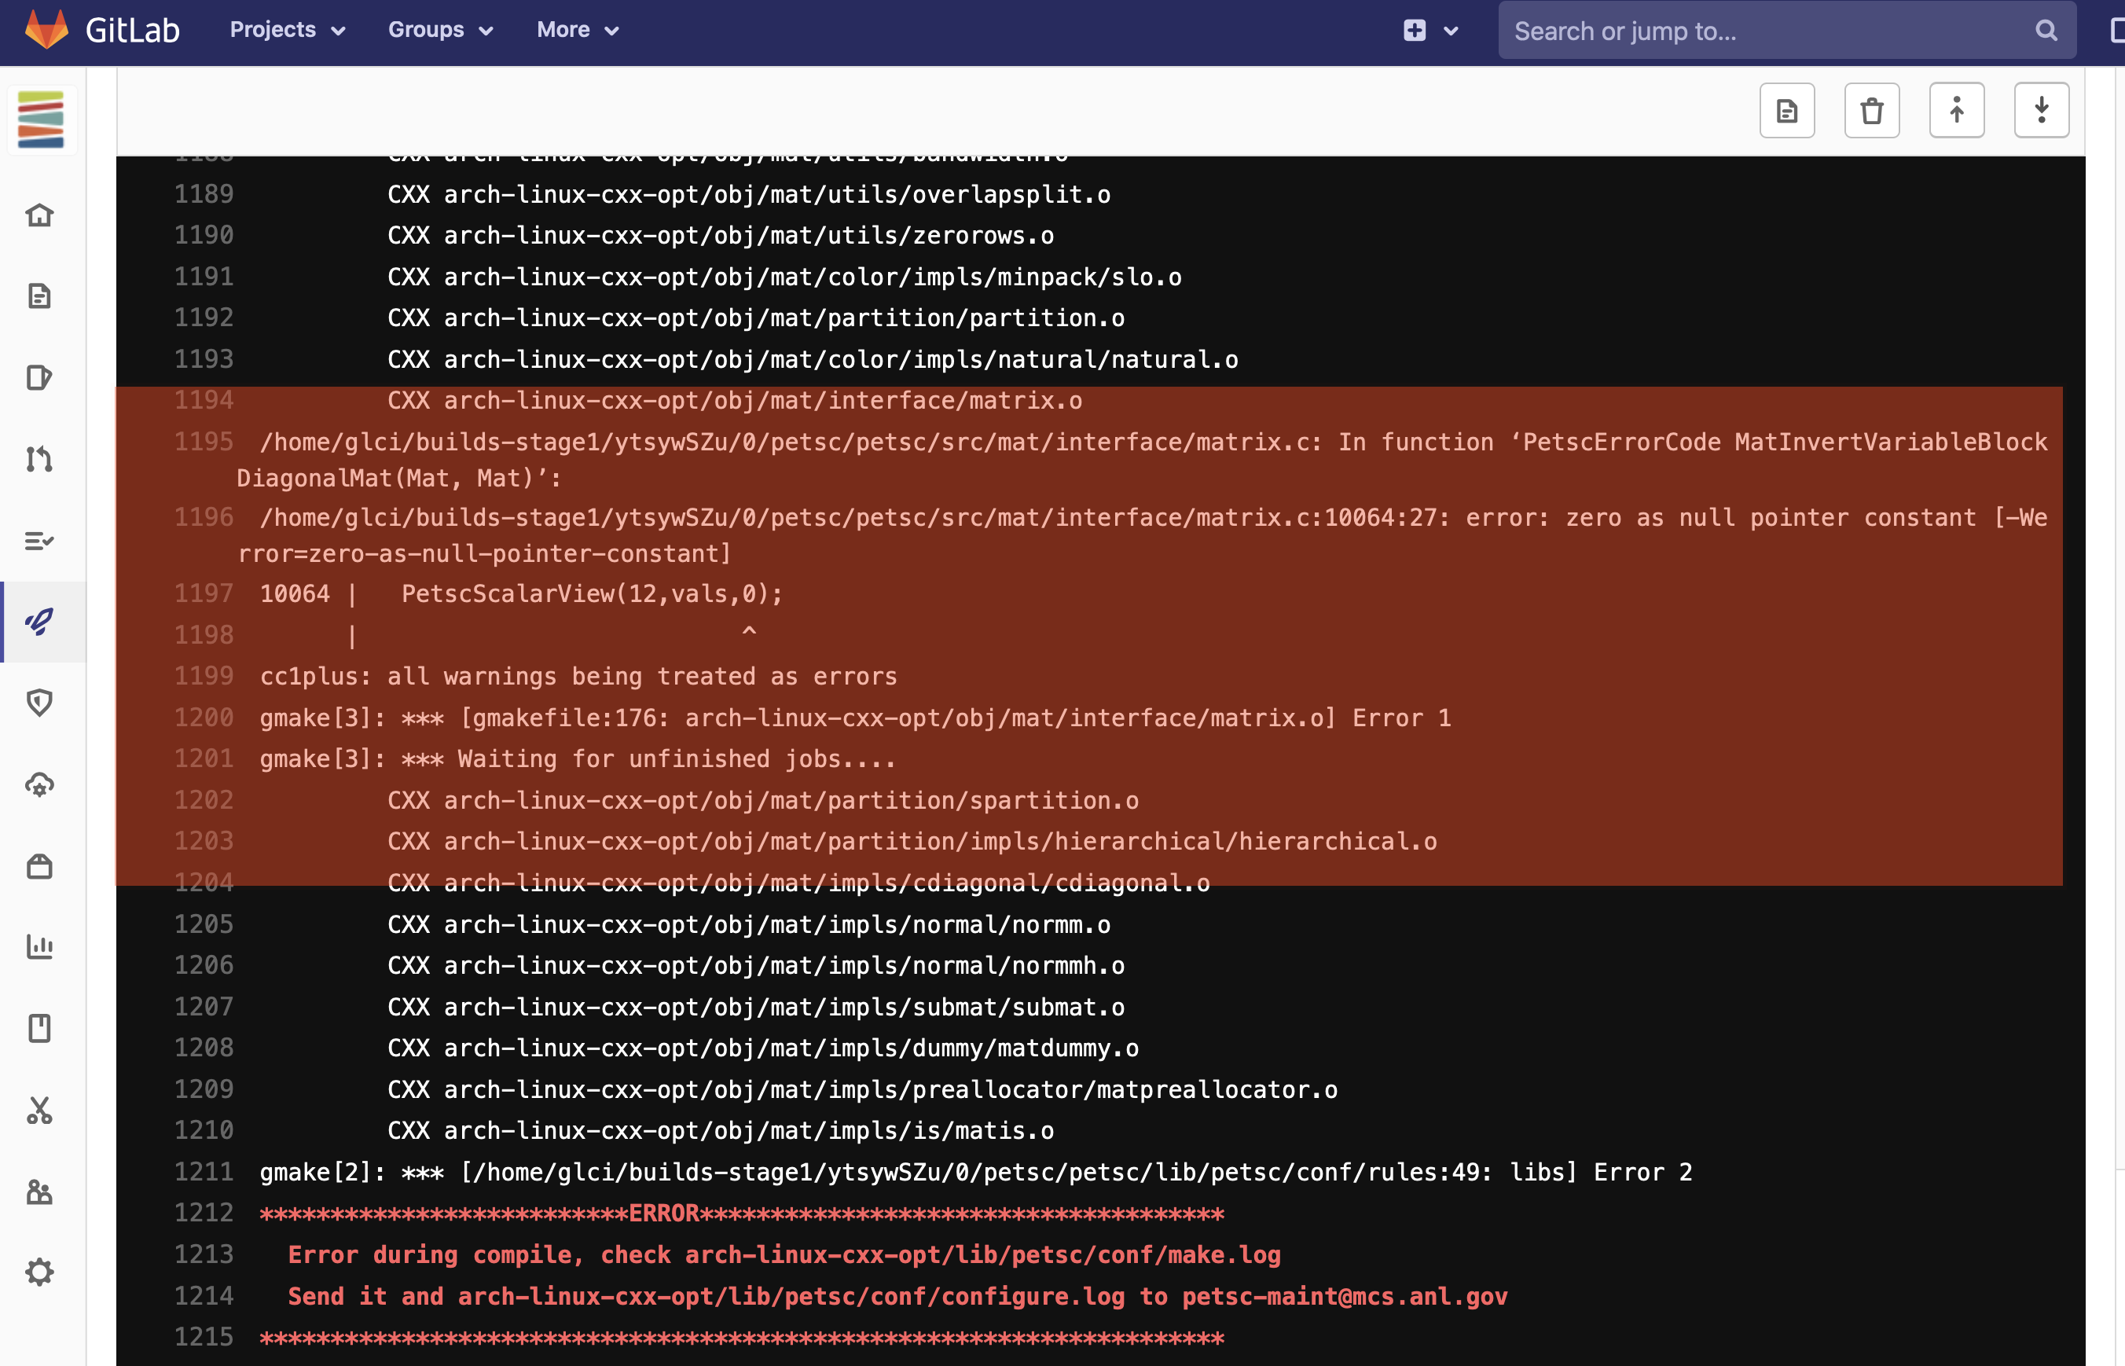This screenshot has height=1366, width=2125.
Task: Open Analytics chart icon in sidebar
Action: [40, 947]
